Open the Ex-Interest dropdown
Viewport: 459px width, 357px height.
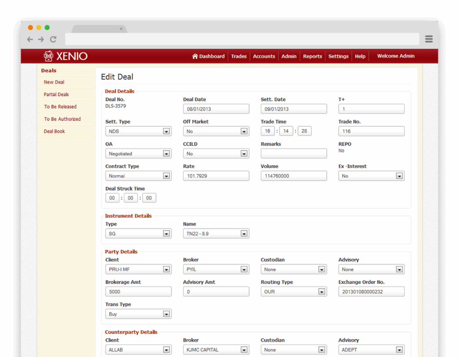pyautogui.click(x=372, y=176)
